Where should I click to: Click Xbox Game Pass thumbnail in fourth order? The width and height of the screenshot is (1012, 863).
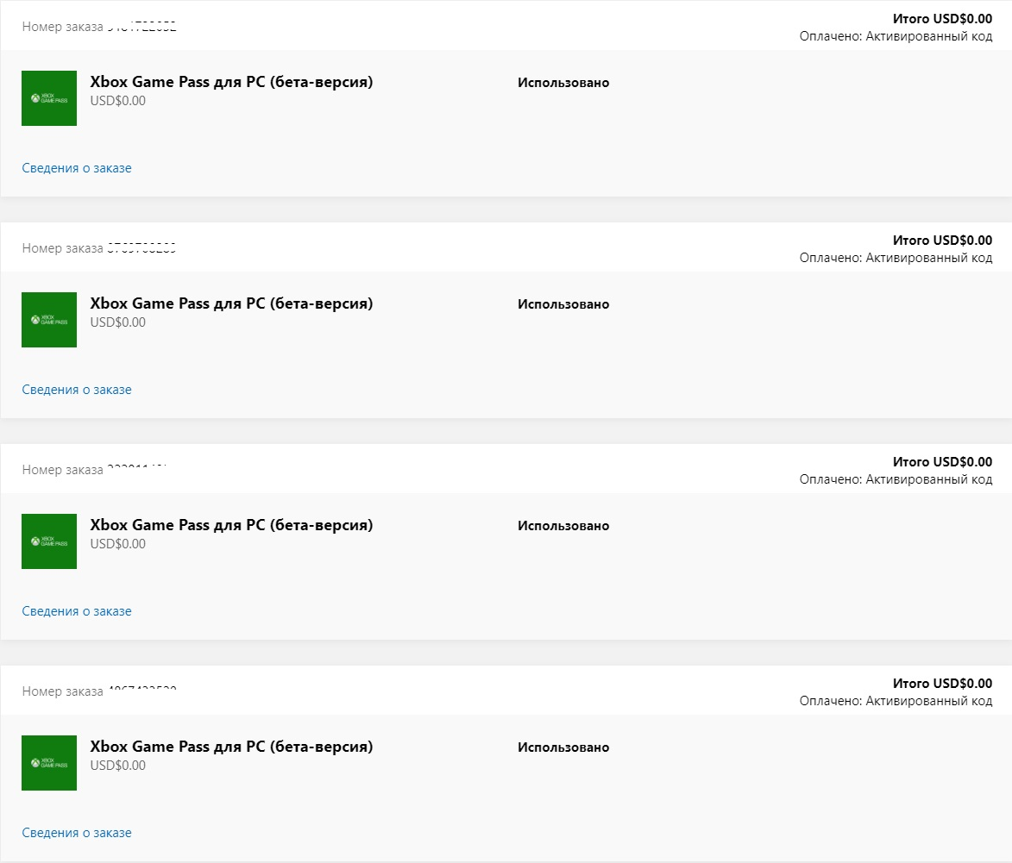[x=49, y=763]
